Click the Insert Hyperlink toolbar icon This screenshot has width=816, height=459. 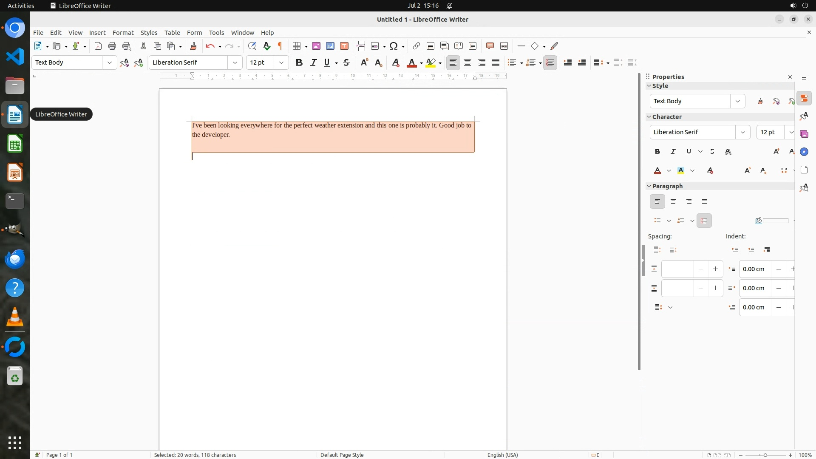point(416,46)
